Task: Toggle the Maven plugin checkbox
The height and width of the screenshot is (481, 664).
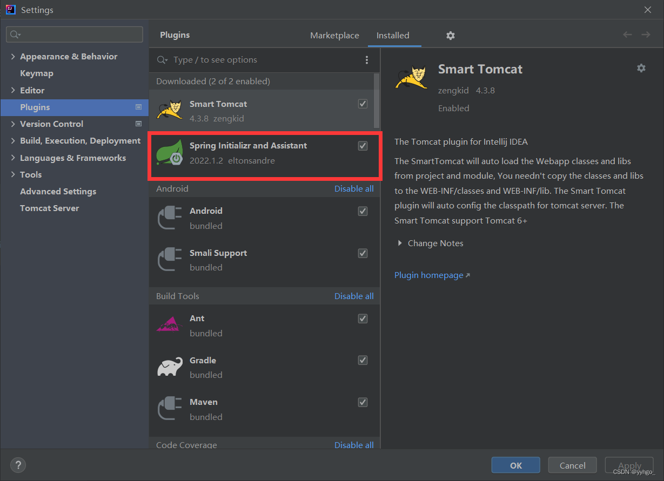Action: click(x=363, y=402)
